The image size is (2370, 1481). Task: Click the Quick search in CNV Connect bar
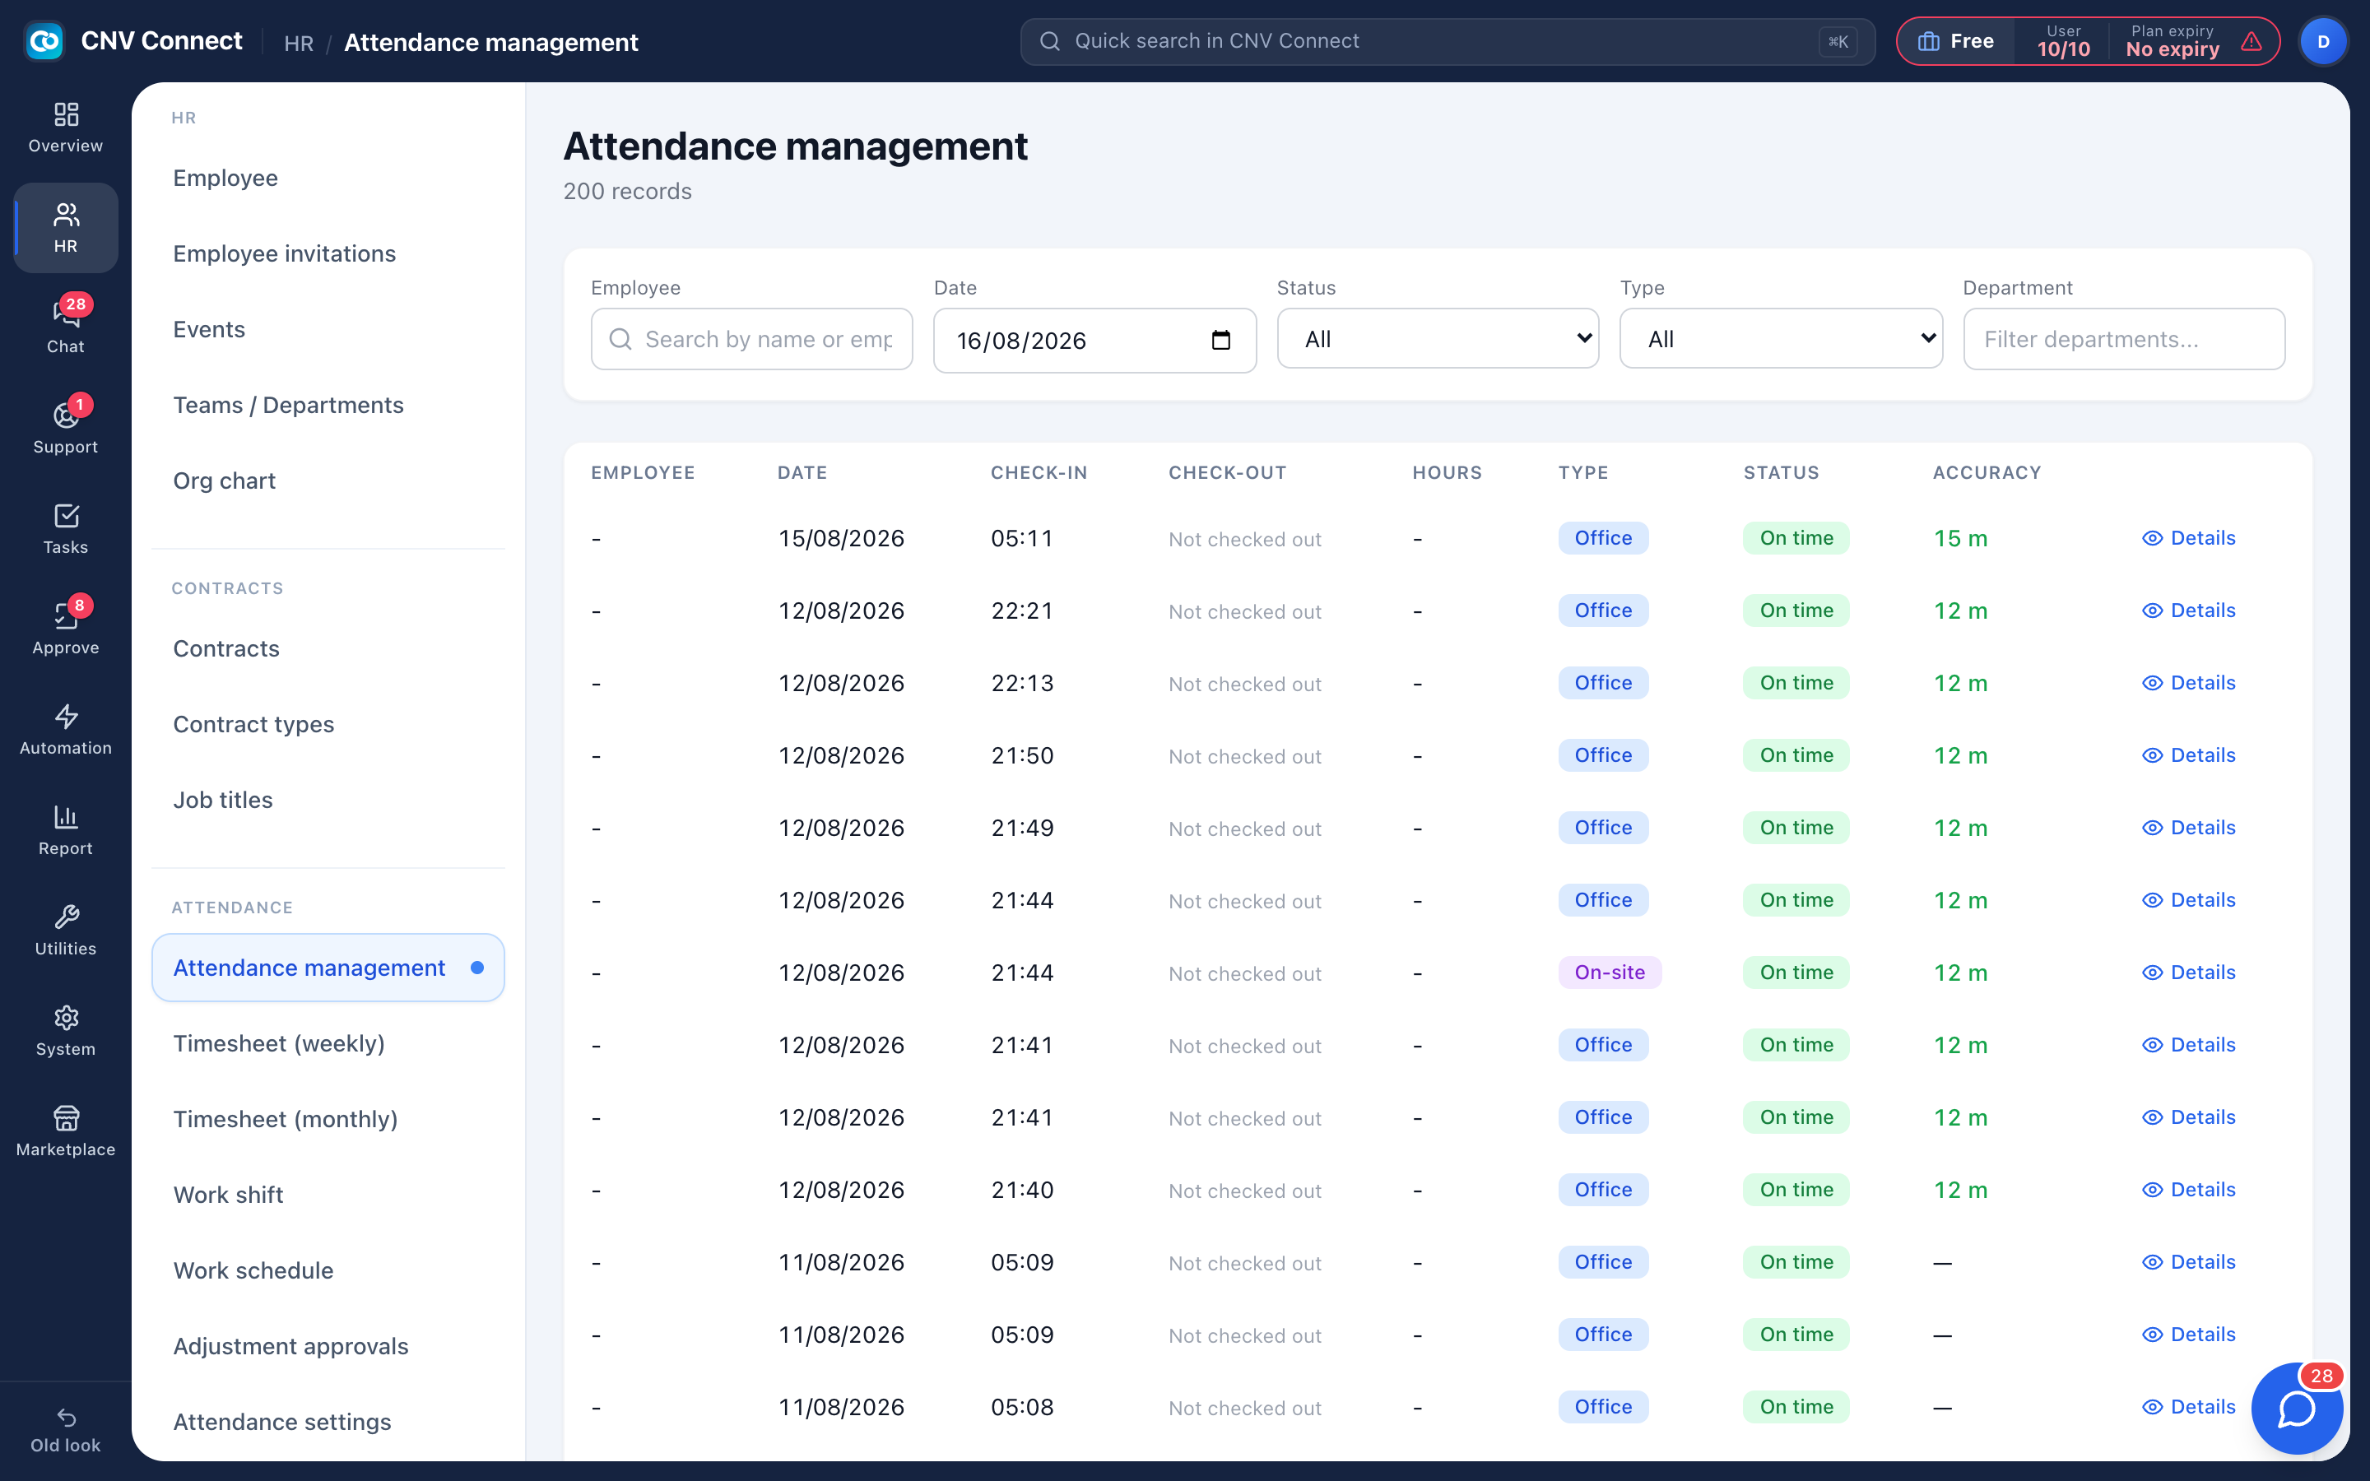click(x=1448, y=41)
